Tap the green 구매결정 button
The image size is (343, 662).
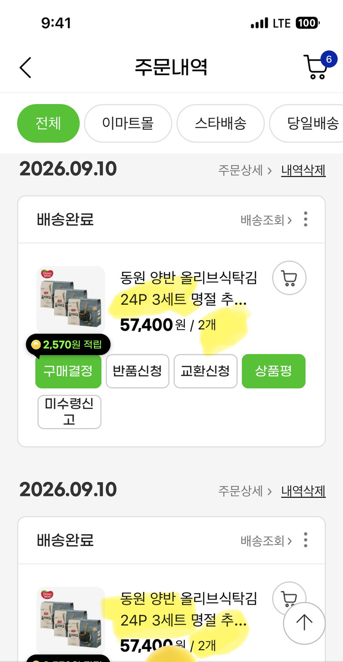coord(68,371)
